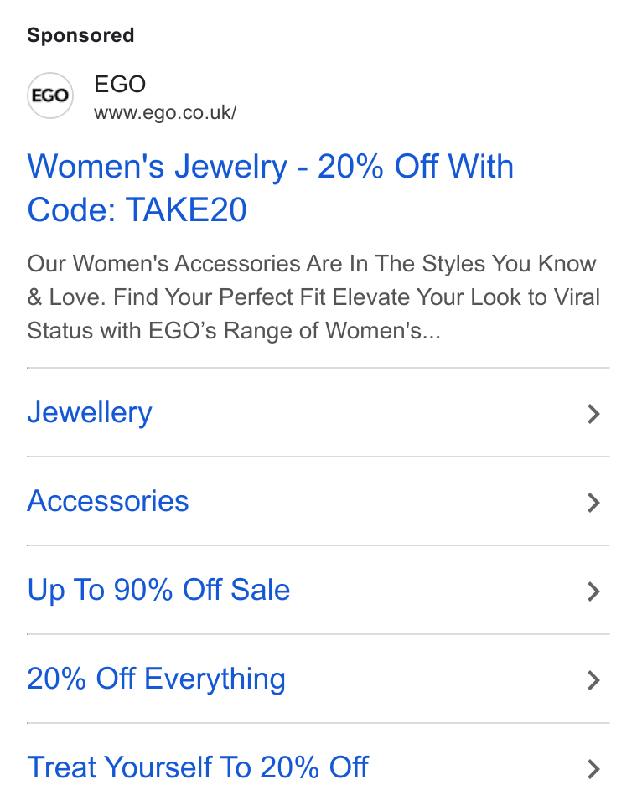Click the ad description starting Our Women's Accessories
Screen dimensions: 637x811
click(x=313, y=297)
